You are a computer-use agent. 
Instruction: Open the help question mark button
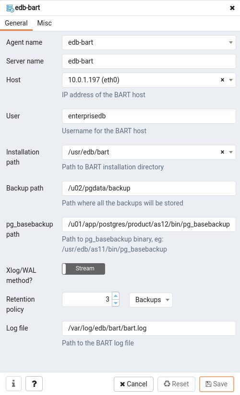[x=34, y=383]
